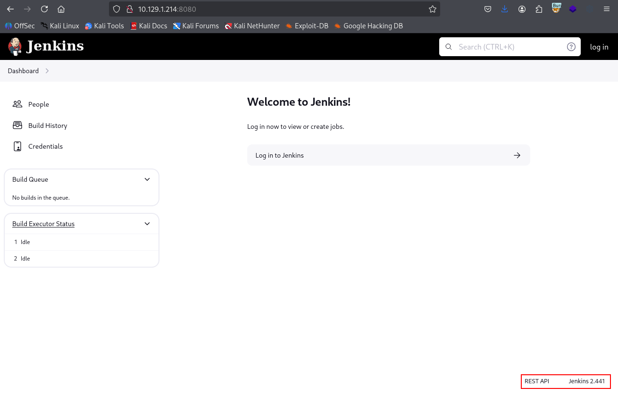Click 'Log in now to view or create jobs.'
The height and width of the screenshot is (396, 618).
point(296,126)
